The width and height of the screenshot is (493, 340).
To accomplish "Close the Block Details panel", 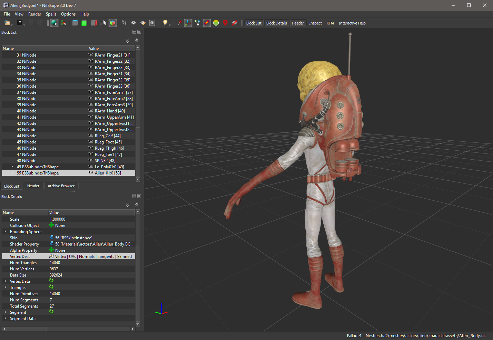I will (x=139, y=196).
